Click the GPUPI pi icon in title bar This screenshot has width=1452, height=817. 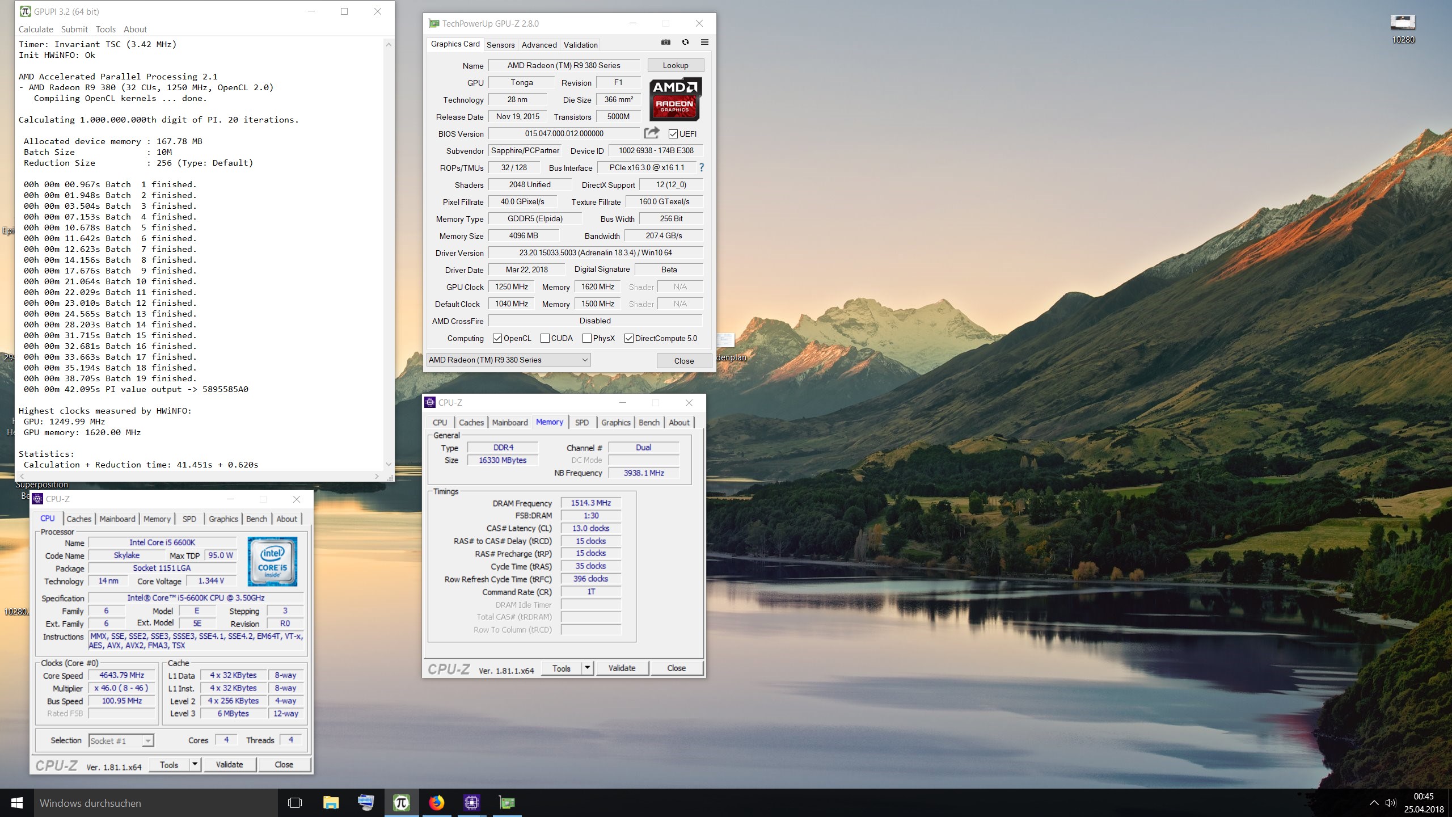26,11
